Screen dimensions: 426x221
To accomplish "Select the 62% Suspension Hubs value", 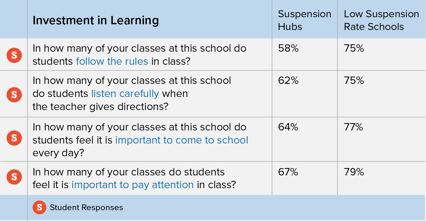I will pos(288,81).
